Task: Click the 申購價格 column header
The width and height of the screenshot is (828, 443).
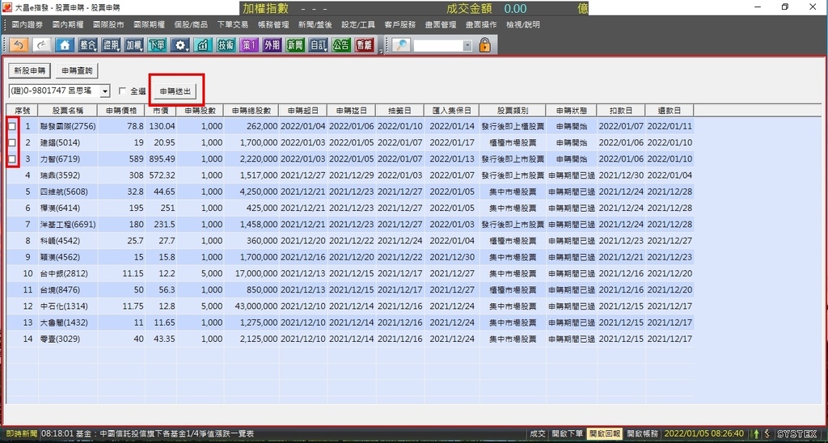Action: [121, 111]
